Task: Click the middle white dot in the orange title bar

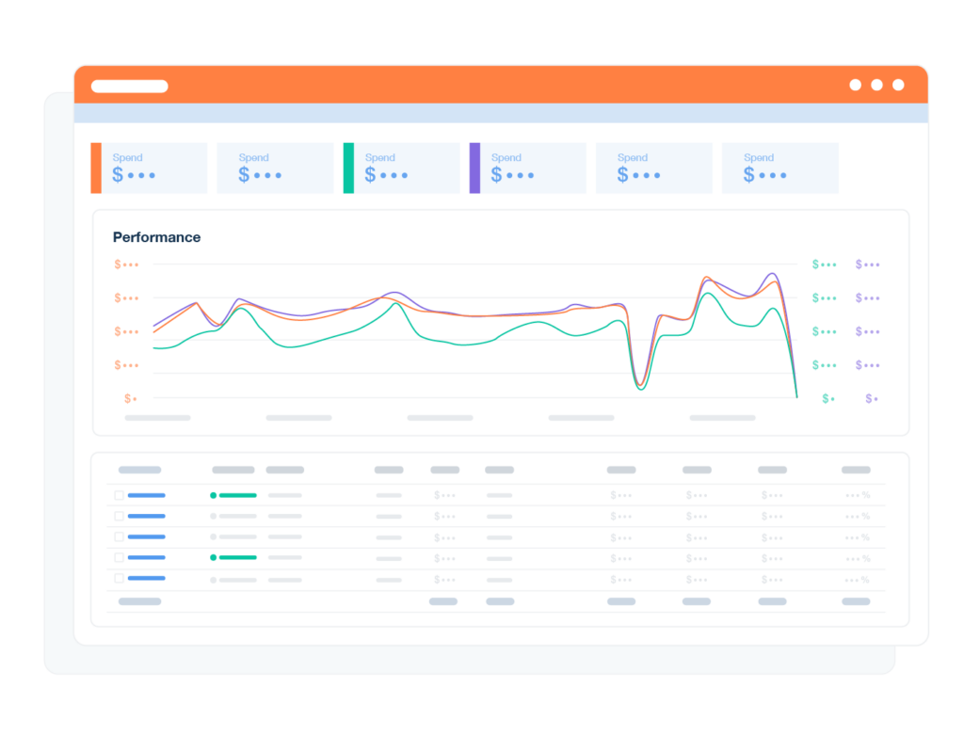Action: click(x=876, y=85)
